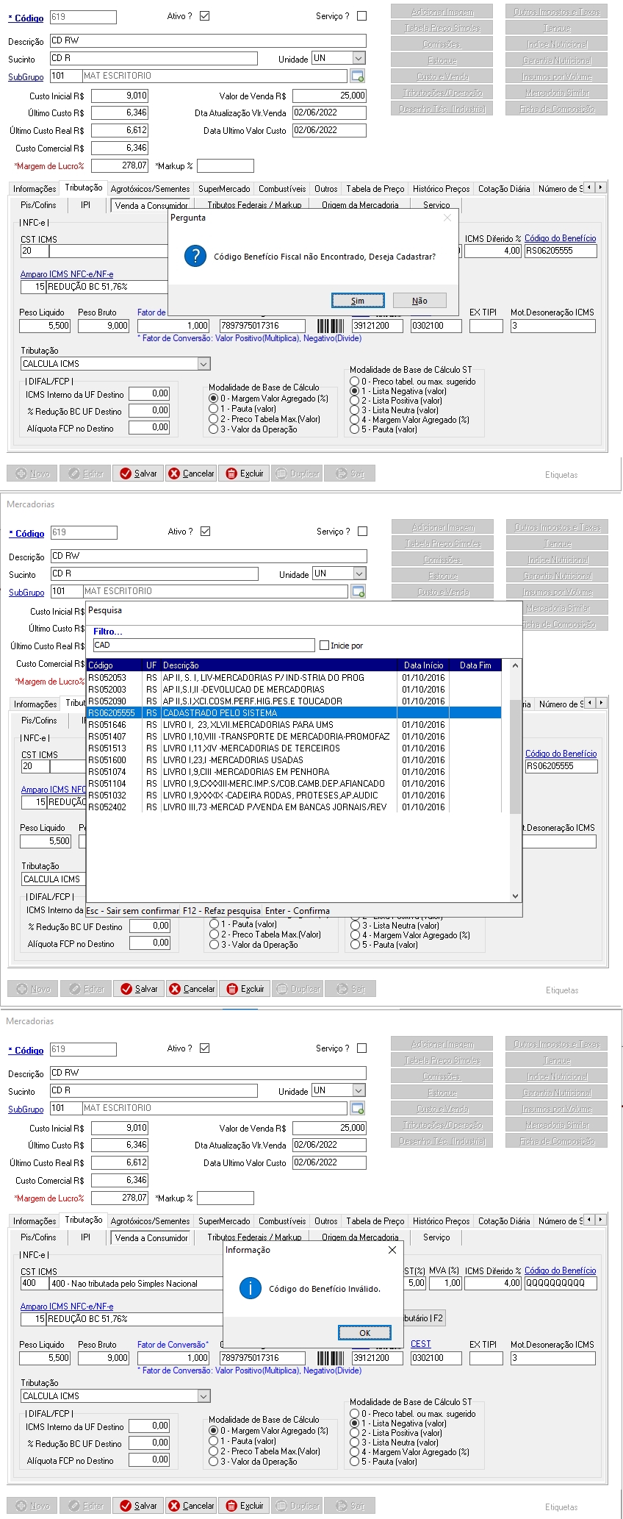This screenshot has height=1519, width=623.
Task: Select row RS052402 LIVRO III,73 BANCAS JORNAIS/REV
Action: tap(294, 807)
